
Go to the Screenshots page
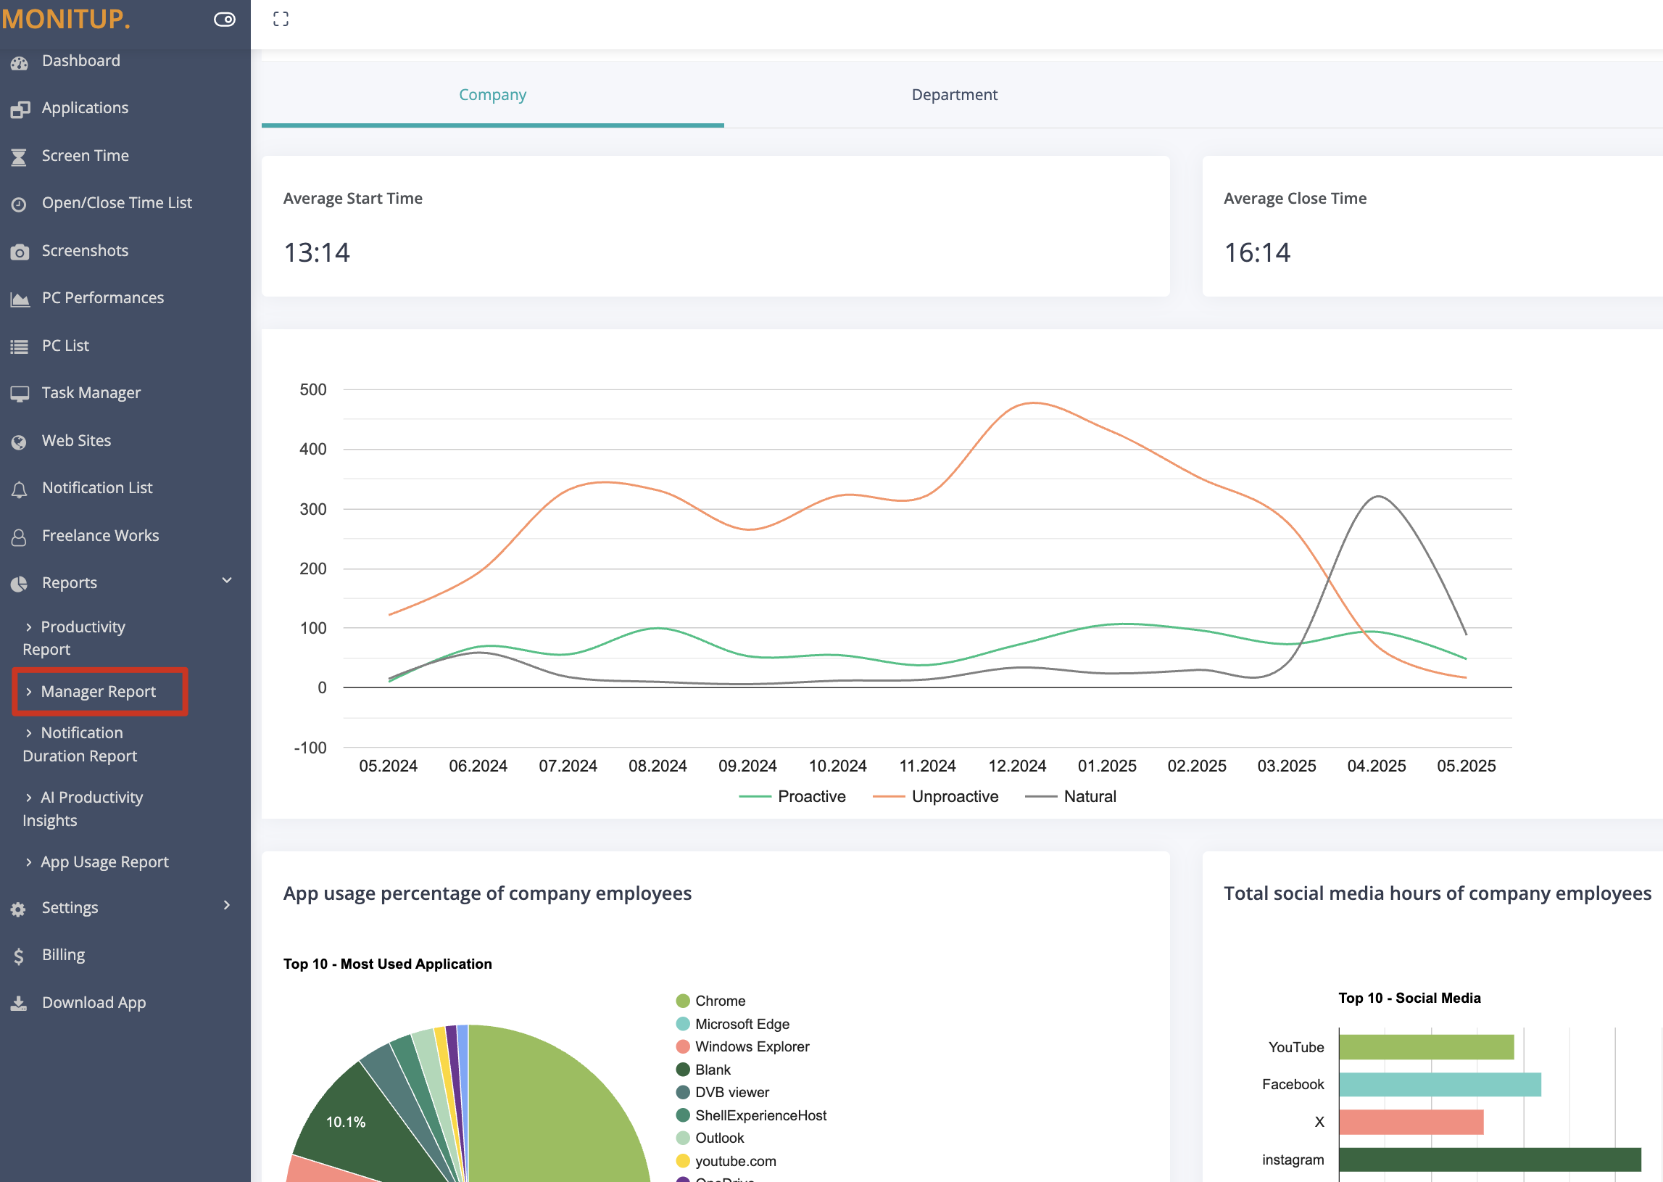pyautogui.click(x=85, y=250)
